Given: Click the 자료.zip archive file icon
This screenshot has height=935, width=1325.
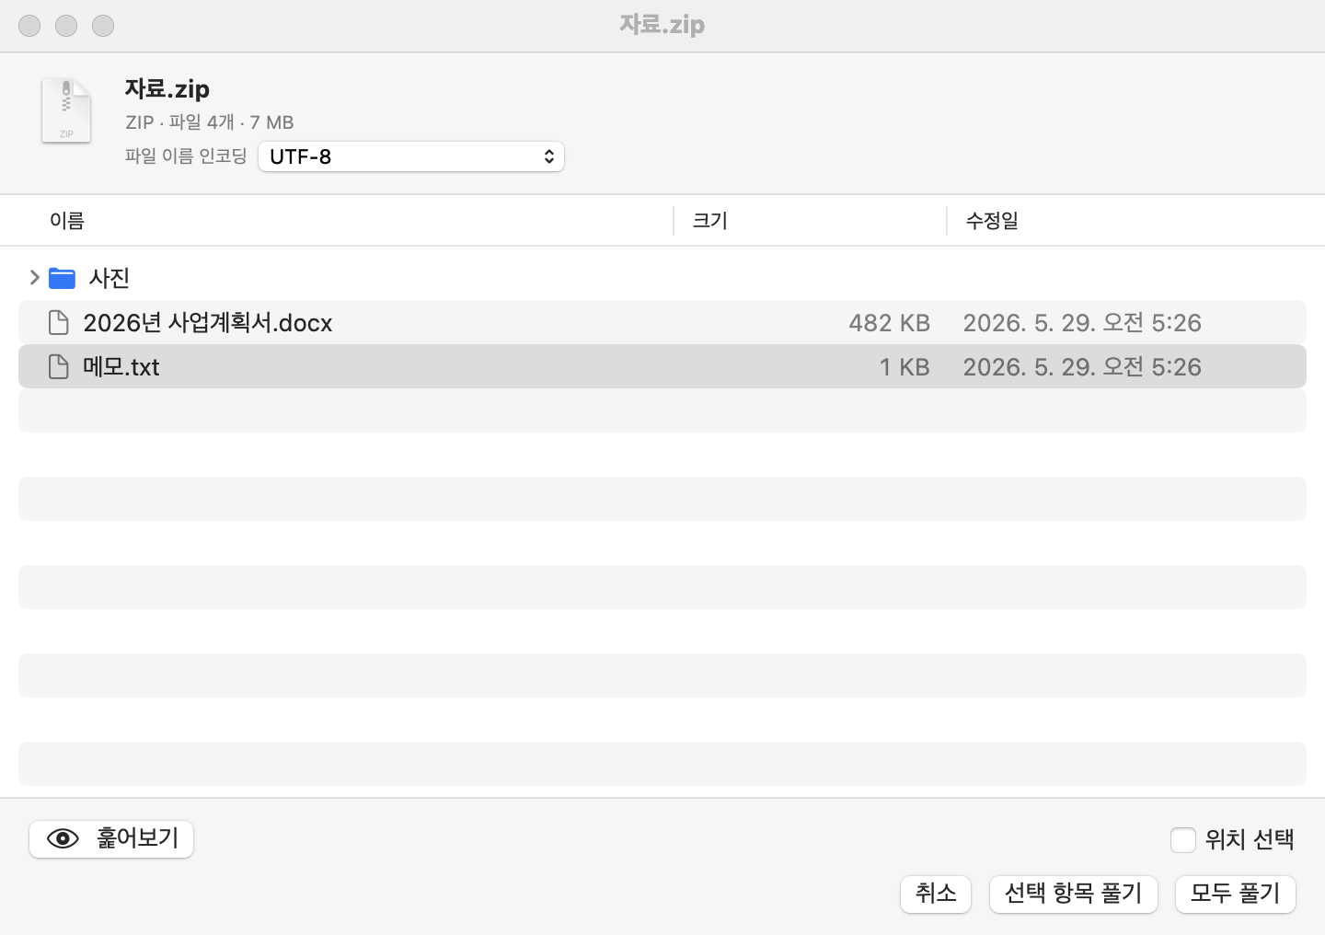Looking at the screenshot, I should pyautogui.click(x=66, y=111).
